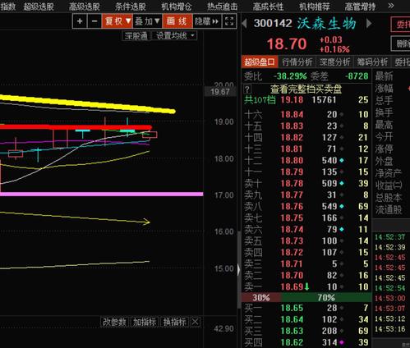Click 70% sell ratio bar
Image resolution: width=410 pixels, height=348 pixels.
point(326,297)
